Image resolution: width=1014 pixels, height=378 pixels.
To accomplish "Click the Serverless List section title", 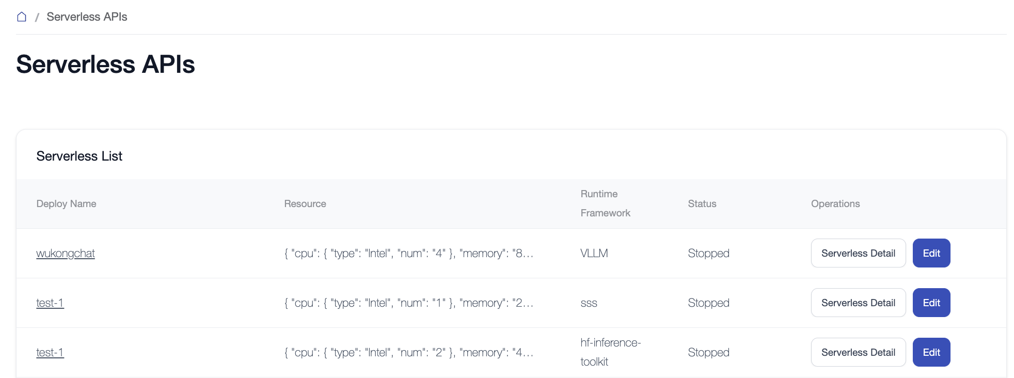I will 80,156.
